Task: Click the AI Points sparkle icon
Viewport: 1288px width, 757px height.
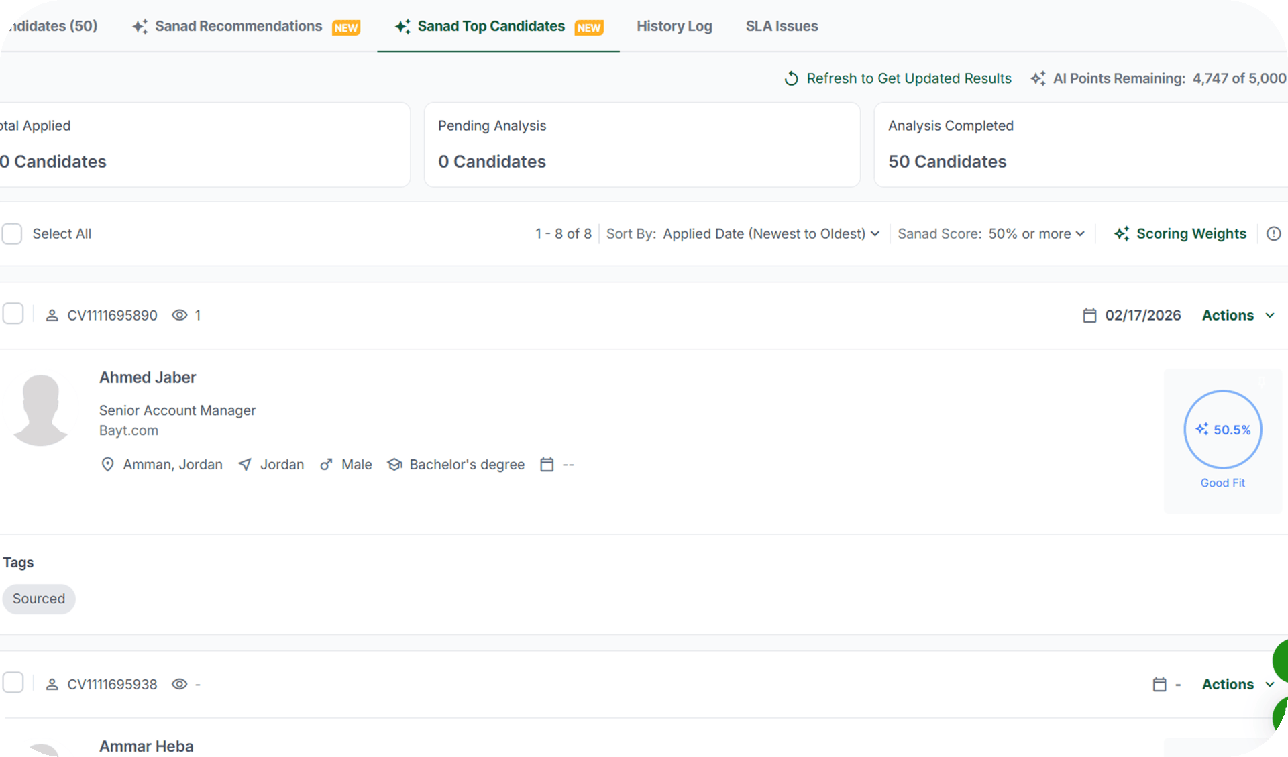Action: click(x=1038, y=78)
